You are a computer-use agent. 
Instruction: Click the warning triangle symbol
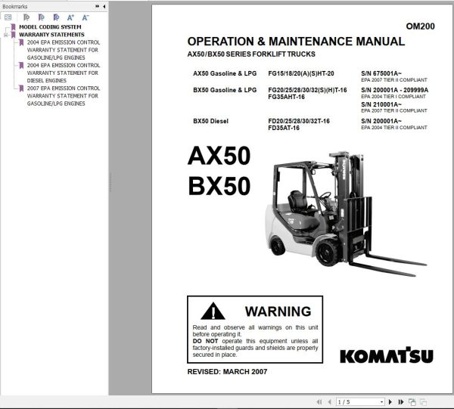pos(213,311)
